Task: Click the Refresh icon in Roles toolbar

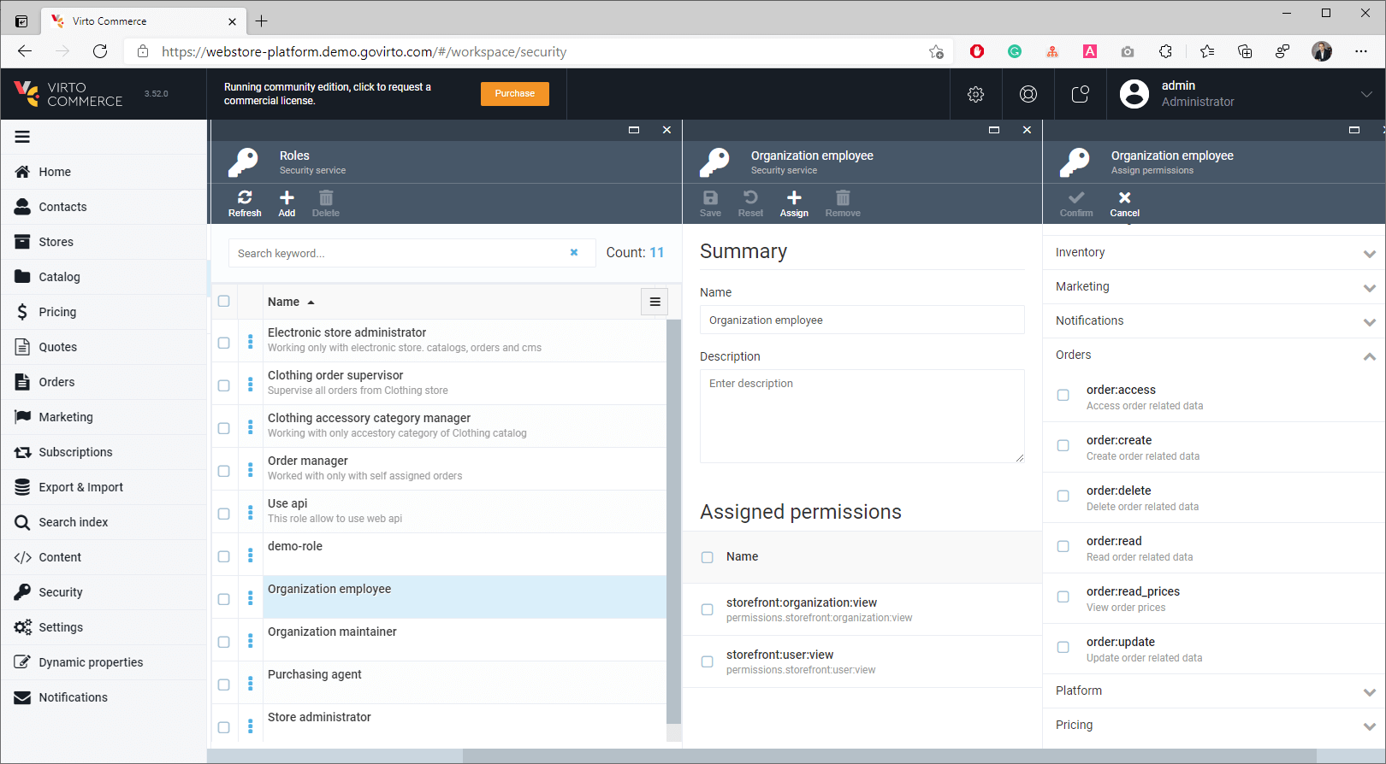Action: point(245,198)
